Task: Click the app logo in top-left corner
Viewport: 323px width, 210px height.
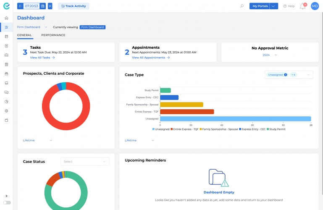Action: click(7, 6)
